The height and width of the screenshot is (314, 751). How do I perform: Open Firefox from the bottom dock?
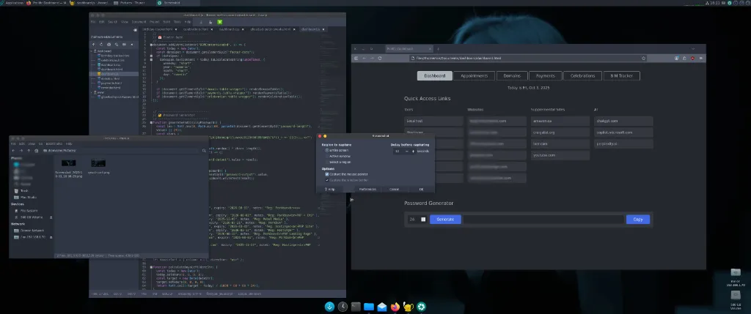(395, 307)
